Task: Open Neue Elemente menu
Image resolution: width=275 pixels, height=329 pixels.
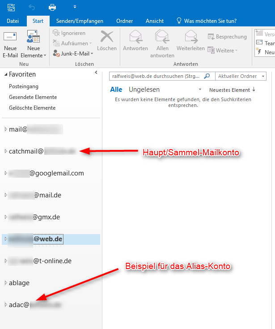Action: coord(34,44)
